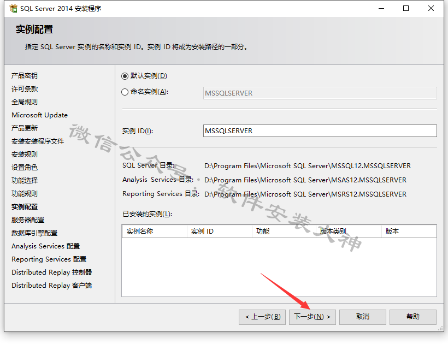Select 数据库引擎配置 step in sidebar
Screen dimensions: 448x356
34,233
